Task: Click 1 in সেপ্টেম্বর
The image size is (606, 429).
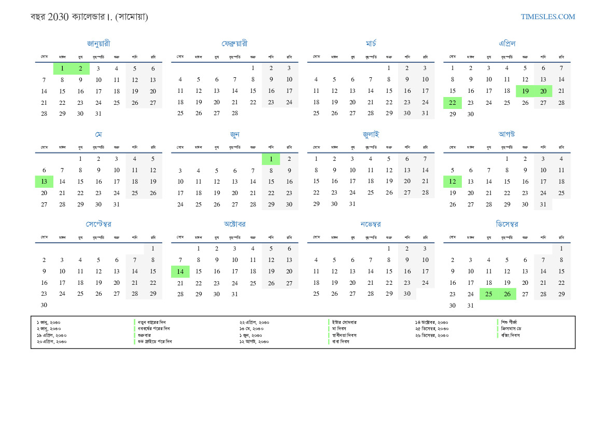Action: click(153, 248)
